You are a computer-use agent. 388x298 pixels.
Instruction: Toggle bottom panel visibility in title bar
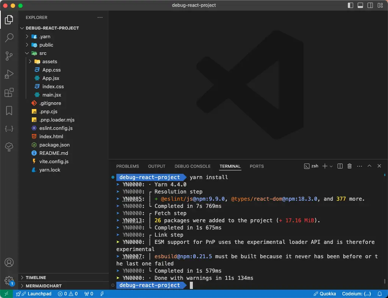(x=360, y=6)
